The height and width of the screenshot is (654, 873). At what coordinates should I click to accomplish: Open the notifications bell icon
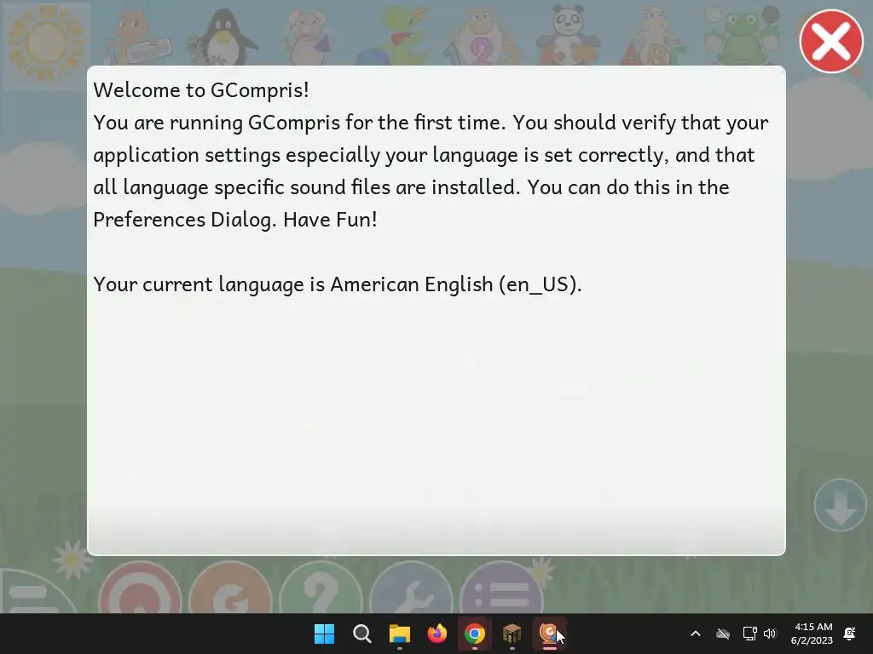pos(850,634)
